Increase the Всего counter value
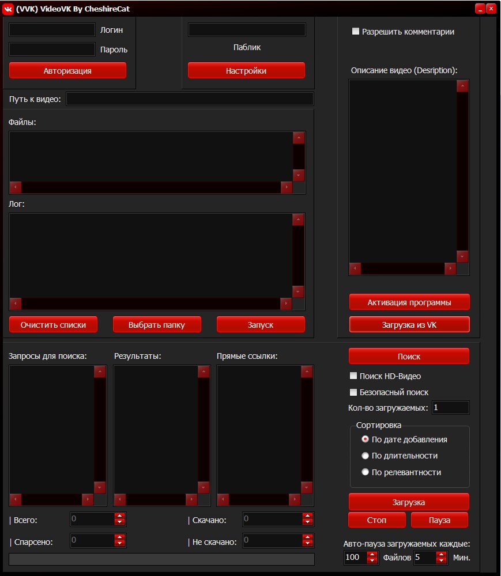Image resolution: width=501 pixels, height=576 pixels. click(x=119, y=516)
